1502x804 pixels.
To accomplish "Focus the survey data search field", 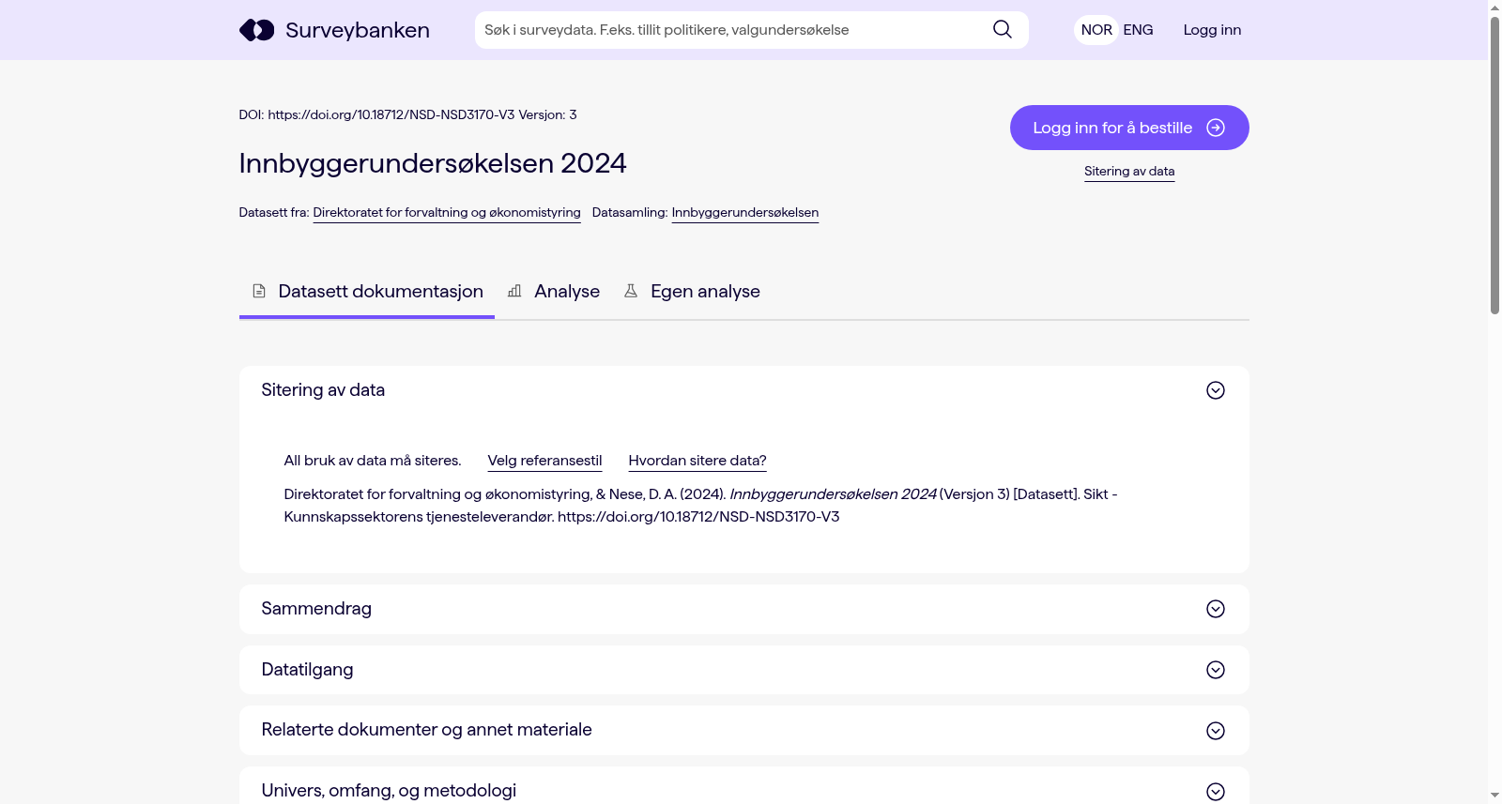I will (734, 30).
